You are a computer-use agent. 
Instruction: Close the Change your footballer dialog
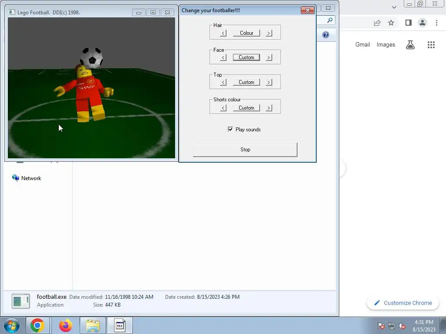(x=307, y=10)
